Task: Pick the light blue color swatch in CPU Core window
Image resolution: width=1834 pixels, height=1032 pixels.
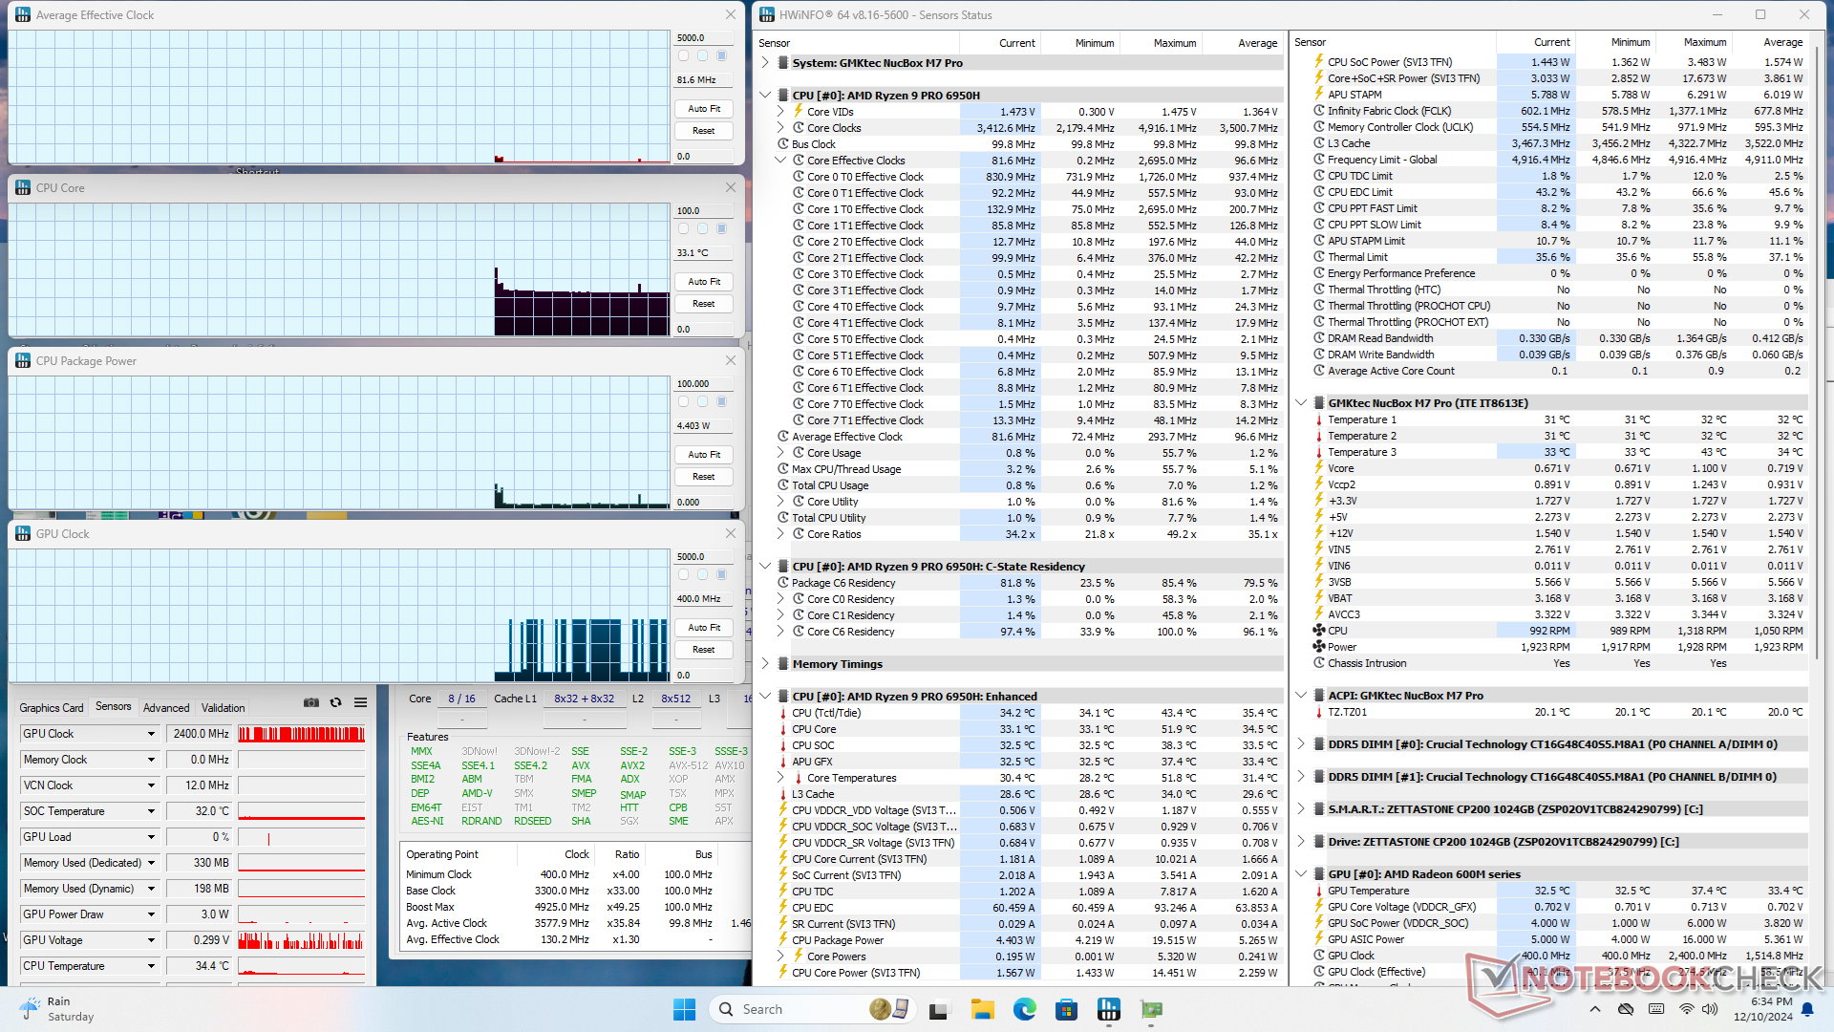Action: tap(702, 229)
